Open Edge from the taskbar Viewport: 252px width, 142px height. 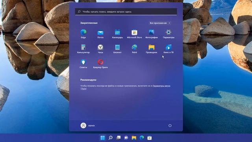click(x=142, y=138)
